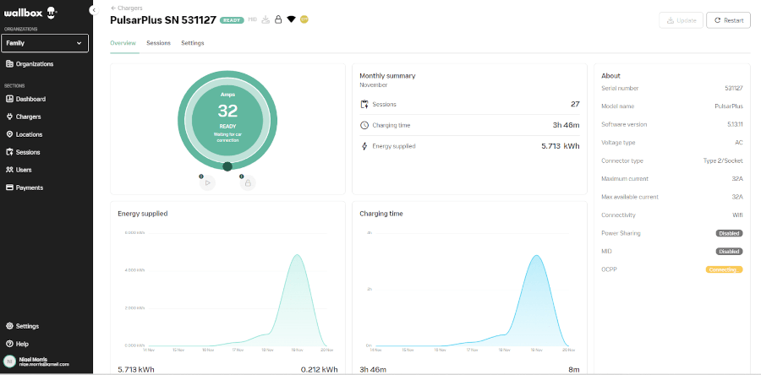This screenshot has height=375, width=761.
Task: Collapse the sidebar with the arrow button
Action: click(94, 10)
